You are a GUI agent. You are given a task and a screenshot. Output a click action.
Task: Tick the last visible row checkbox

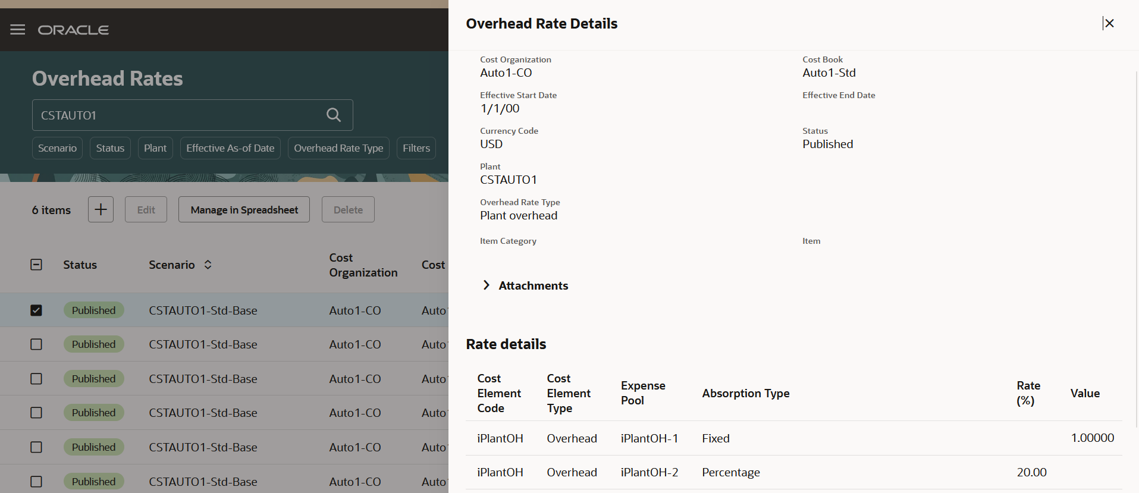tap(36, 481)
